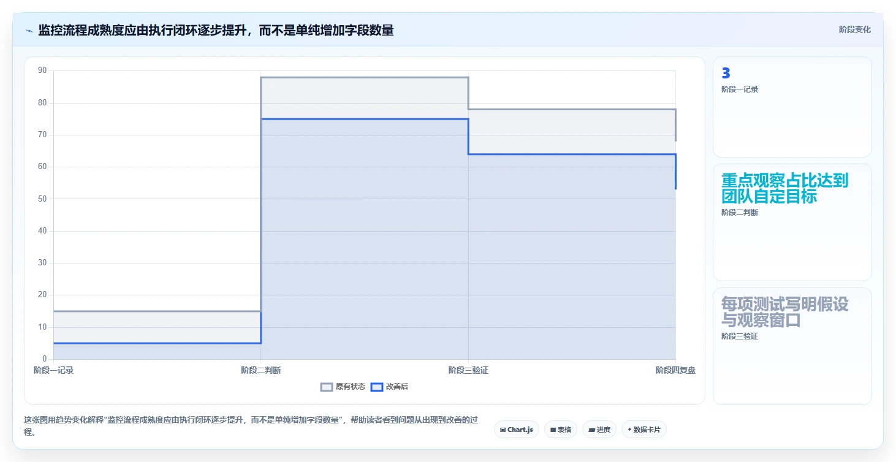896x462 pixels.
Task: Click the 进度 tag pill
Action: 599,430
